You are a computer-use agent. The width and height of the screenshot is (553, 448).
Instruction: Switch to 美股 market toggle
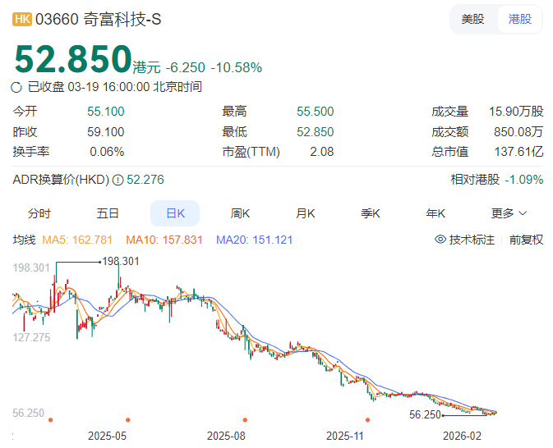472,19
